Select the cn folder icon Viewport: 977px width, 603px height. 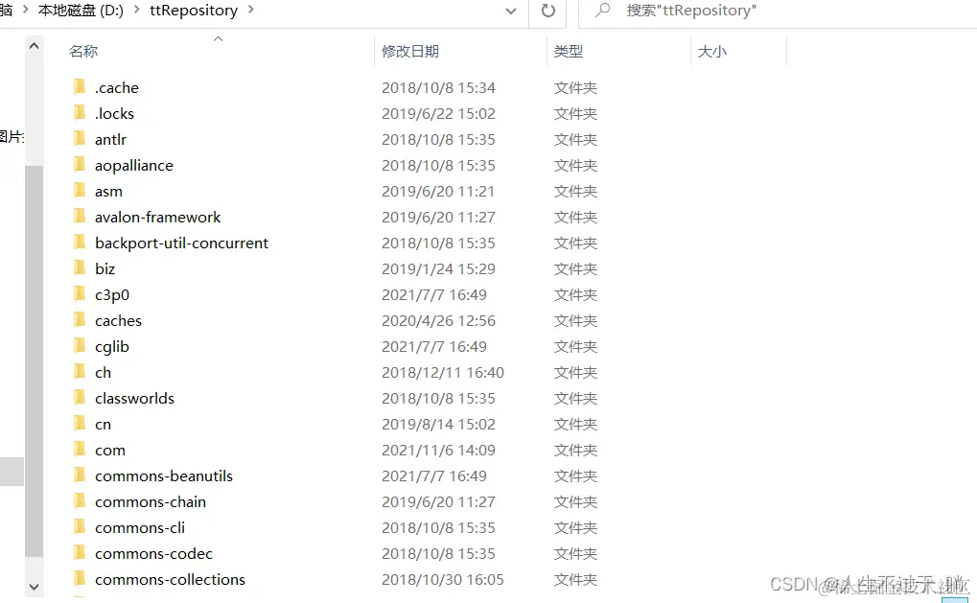[x=80, y=424]
